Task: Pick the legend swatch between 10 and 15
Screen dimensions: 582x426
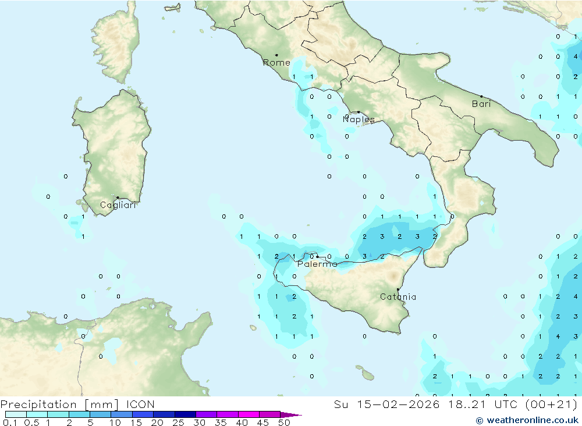Action: pyautogui.click(x=122, y=414)
